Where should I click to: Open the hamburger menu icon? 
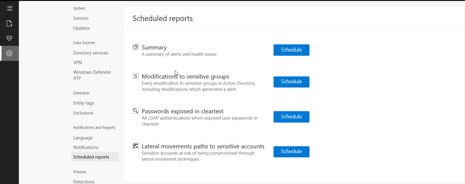[9, 8]
